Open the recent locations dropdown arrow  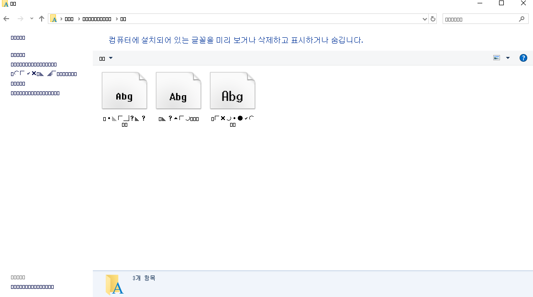point(32,19)
